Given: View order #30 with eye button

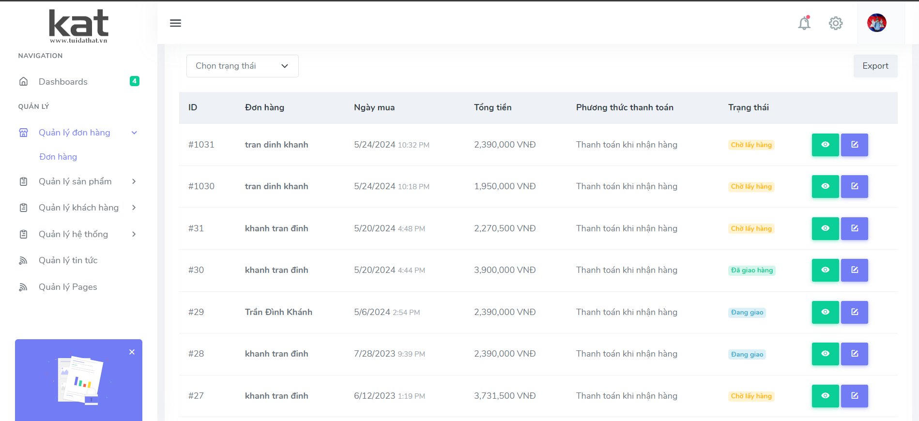Looking at the screenshot, I should pyautogui.click(x=826, y=270).
